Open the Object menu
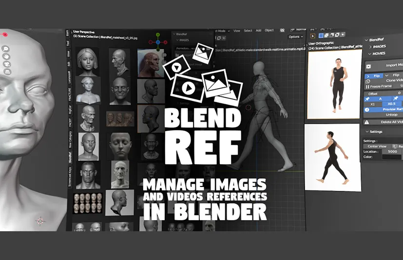Image resolution: width=403 pixels, height=260 pixels. (x=269, y=30)
